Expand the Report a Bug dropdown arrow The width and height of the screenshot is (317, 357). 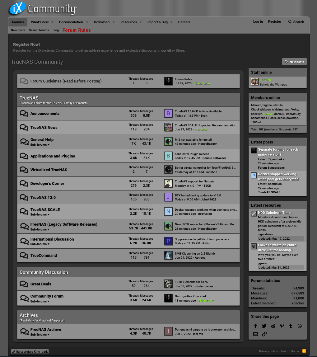(171, 22)
